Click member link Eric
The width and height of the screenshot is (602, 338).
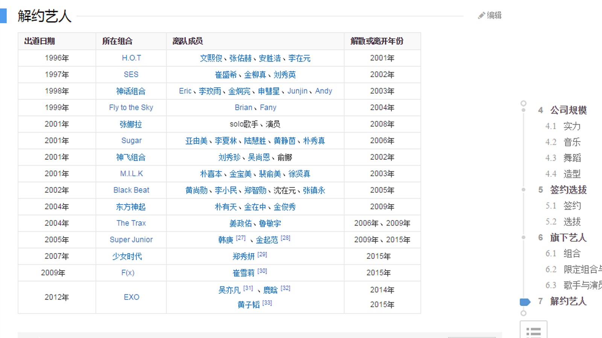[x=185, y=91]
